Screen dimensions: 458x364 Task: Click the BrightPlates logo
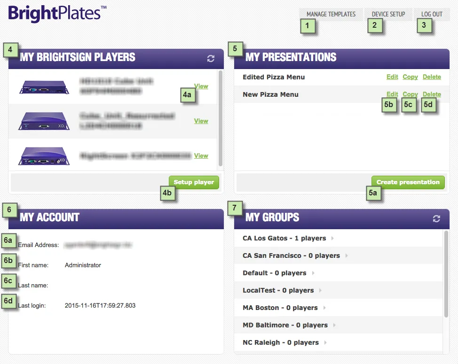(57, 13)
